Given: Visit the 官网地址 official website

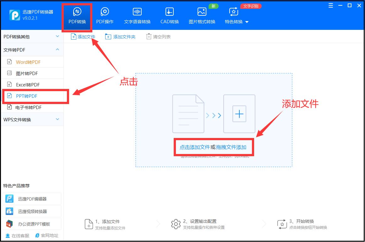Looking at the screenshot, I should coord(47,235).
